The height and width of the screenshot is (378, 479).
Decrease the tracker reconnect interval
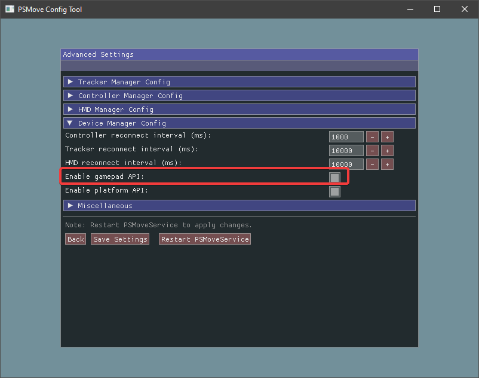coord(372,150)
